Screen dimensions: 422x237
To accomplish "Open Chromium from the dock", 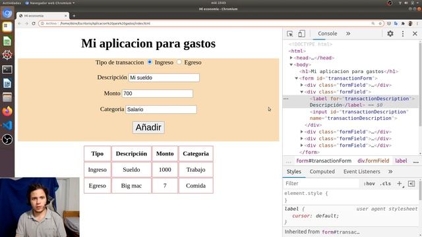I will pos(7,13).
